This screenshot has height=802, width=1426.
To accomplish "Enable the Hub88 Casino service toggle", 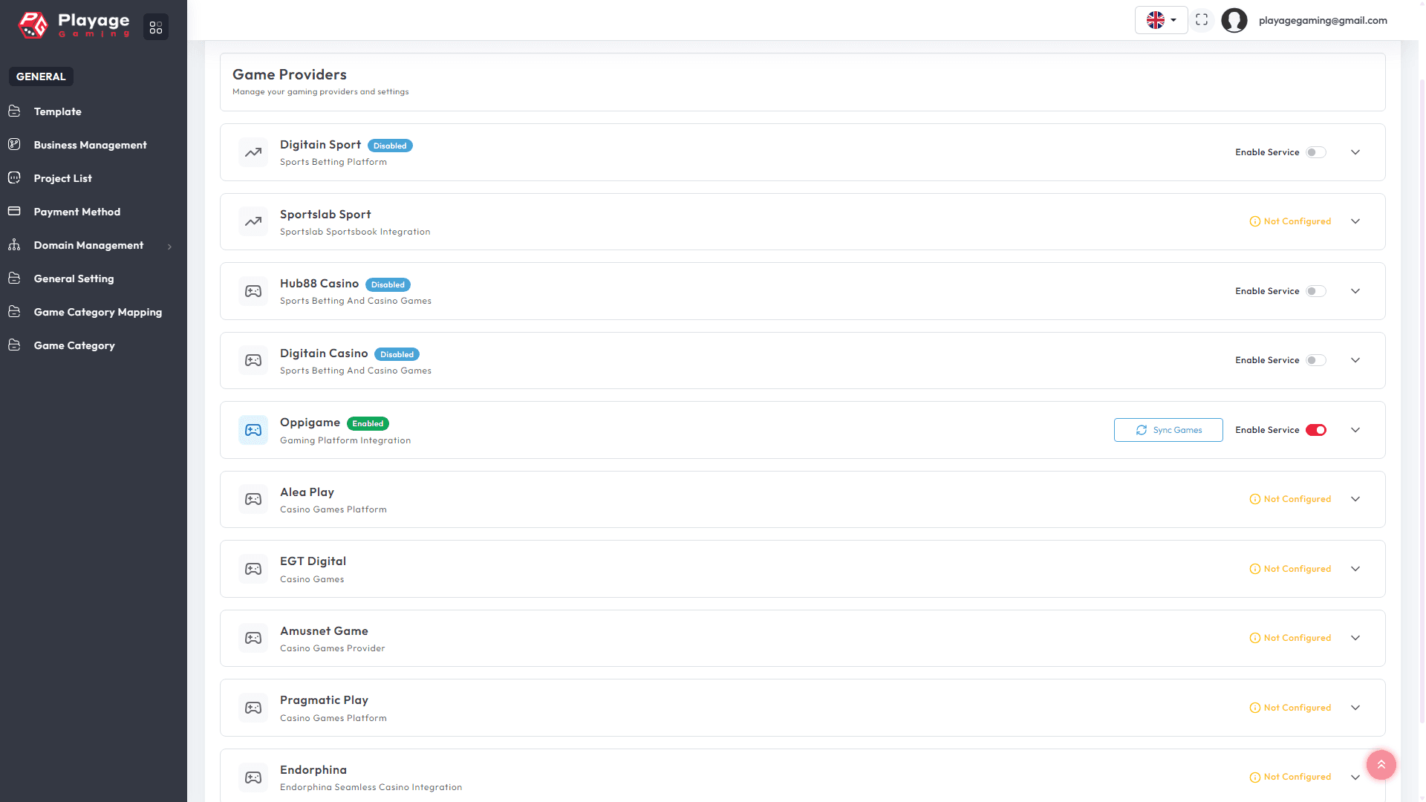I will click(x=1316, y=291).
